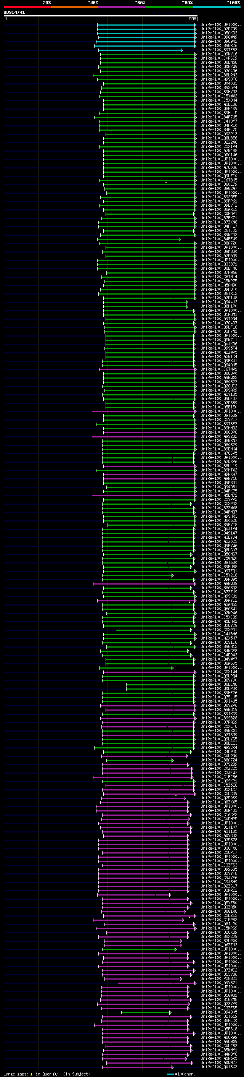Screen dimensions: 244x1077
Task: Select the UniRef100_Q6ASW1 label
Action: pyautogui.click(x=219, y=609)
